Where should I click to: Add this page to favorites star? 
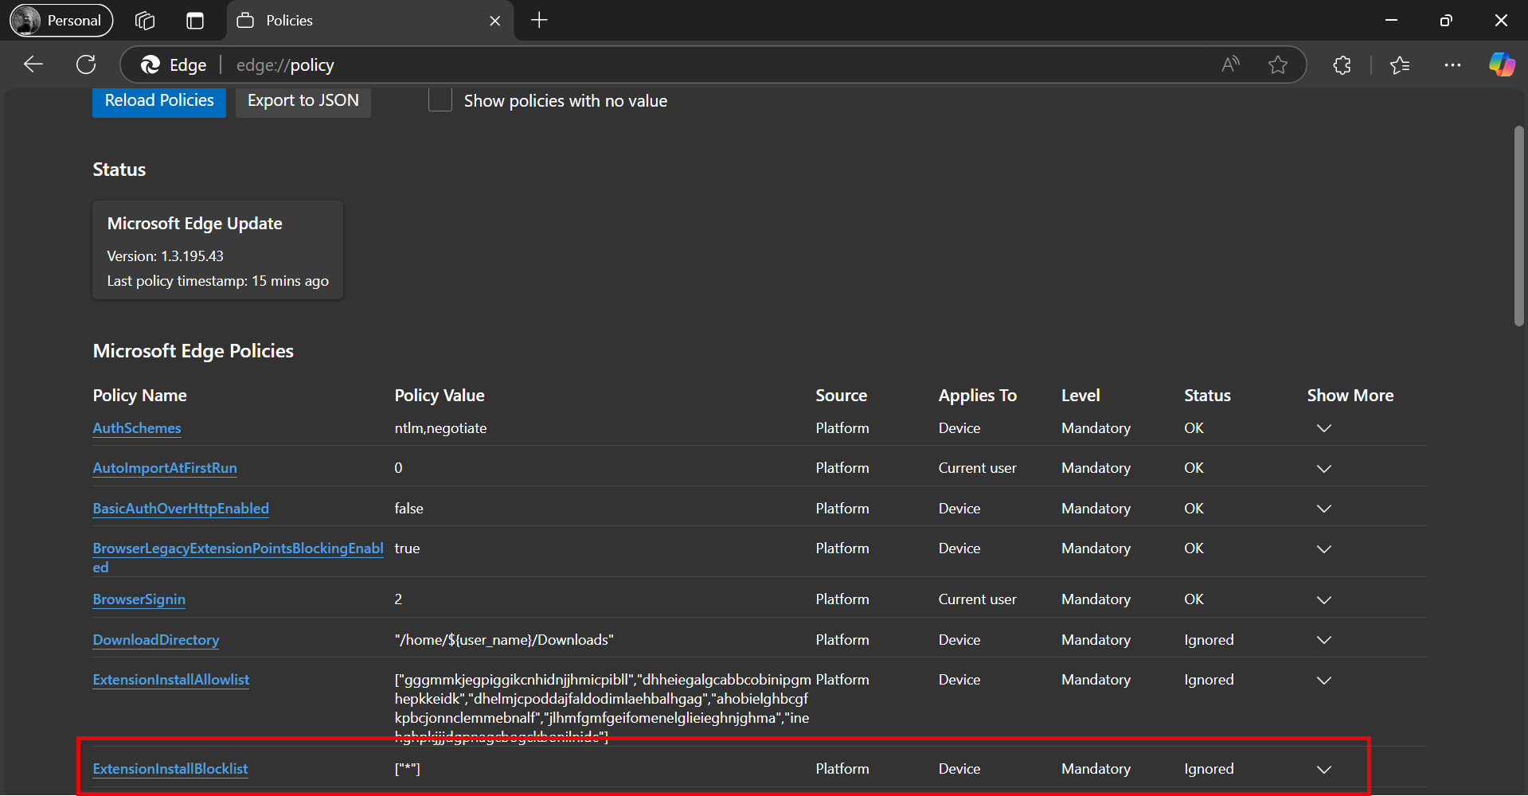click(x=1278, y=65)
